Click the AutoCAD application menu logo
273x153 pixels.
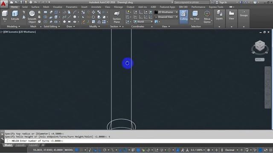pos(3,3)
